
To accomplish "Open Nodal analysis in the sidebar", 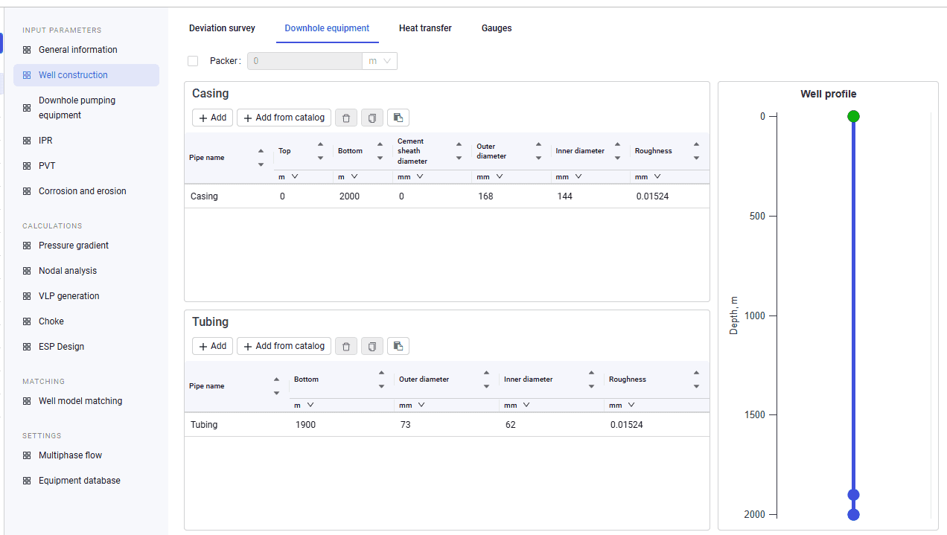I will point(68,271).
